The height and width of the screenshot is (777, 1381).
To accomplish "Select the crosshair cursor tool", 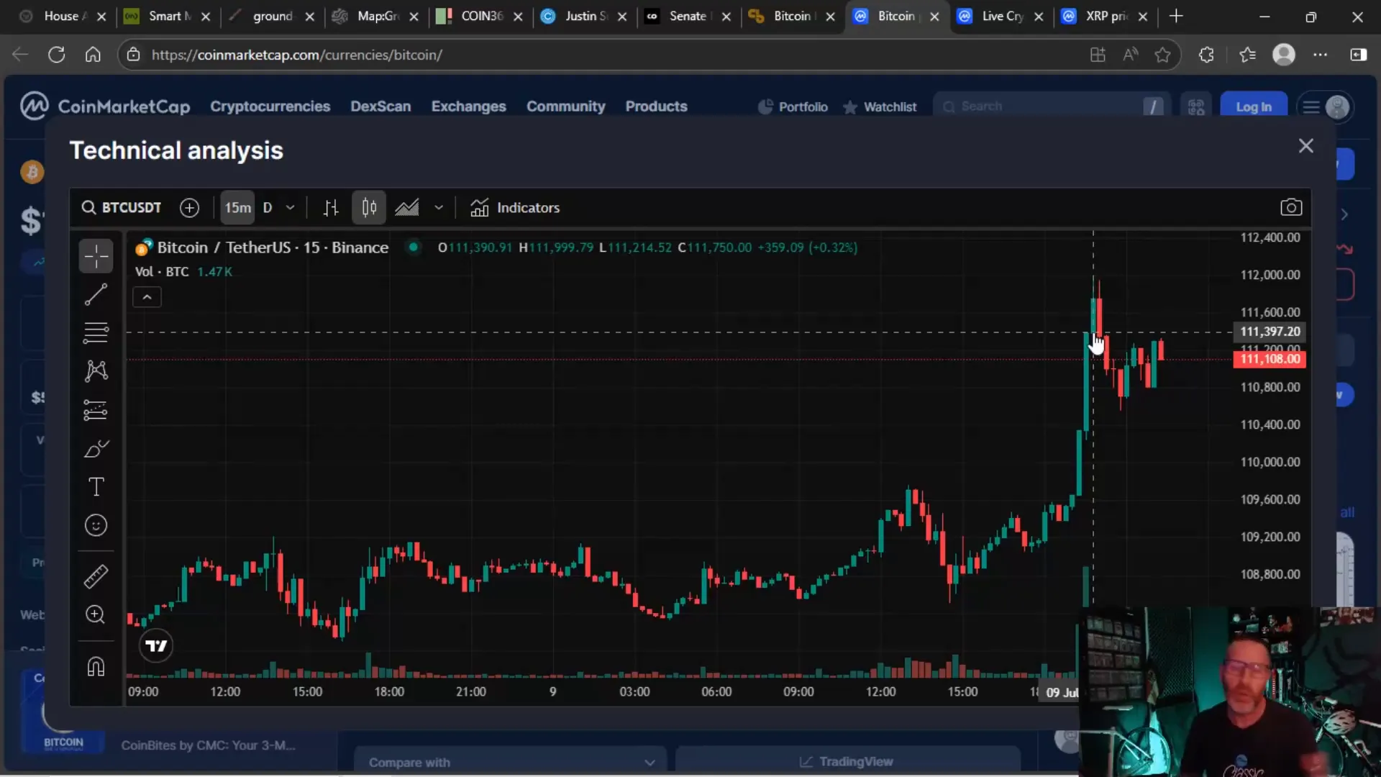I will coord(96,256).
